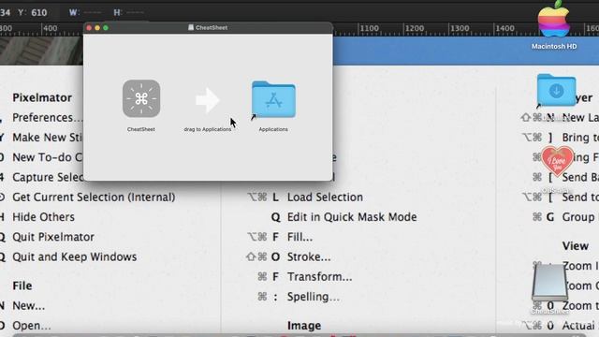Click the Capture Selection entry
The width and height of the screenshot is (599, 337).
[48, 177]
